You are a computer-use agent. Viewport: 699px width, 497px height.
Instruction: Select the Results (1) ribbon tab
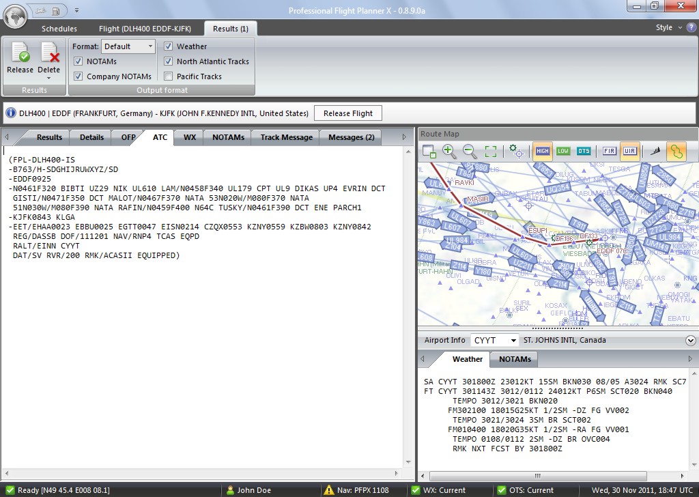coord(231,29)
